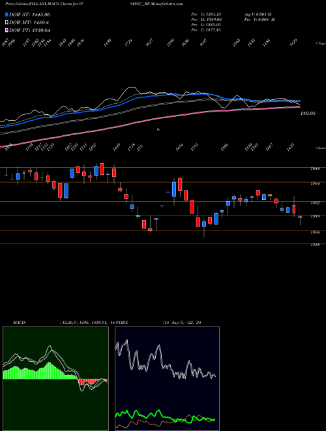Click the '<Tops' axis label
Viewport: 326px width, 431px height.
coord(320,44)
